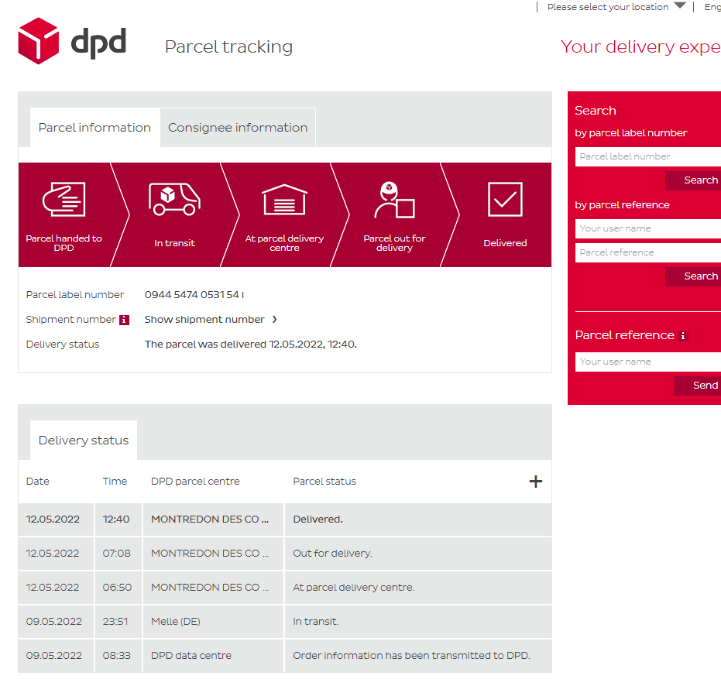Expand Show shipment number link

pyautogui.click(x=211, y=320)
